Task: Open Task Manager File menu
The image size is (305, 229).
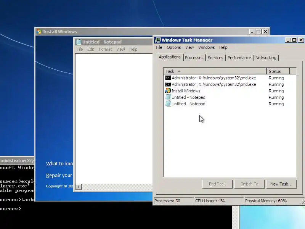Action: [159, 47]
